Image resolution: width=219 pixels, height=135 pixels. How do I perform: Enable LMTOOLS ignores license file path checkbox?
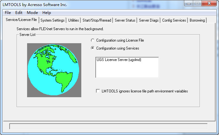pos(98,91)
